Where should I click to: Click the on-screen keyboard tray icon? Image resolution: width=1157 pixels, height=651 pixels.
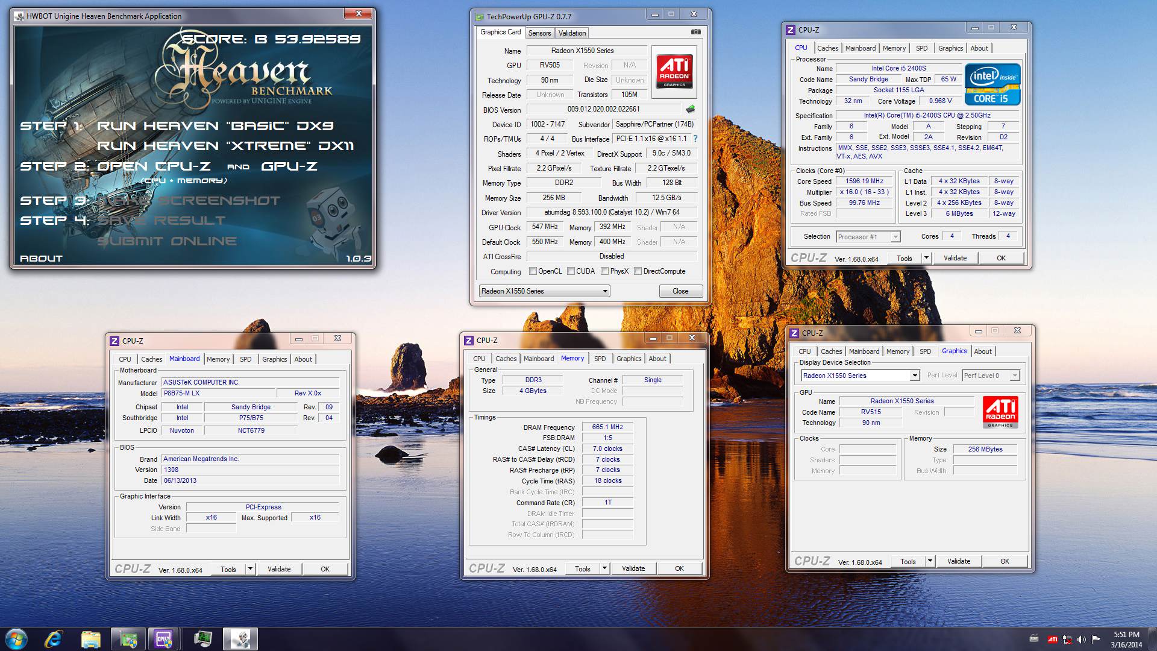[x=1034, y=638]
